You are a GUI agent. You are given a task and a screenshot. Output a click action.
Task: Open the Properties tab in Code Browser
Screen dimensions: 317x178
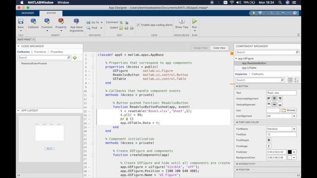[56, 52]
